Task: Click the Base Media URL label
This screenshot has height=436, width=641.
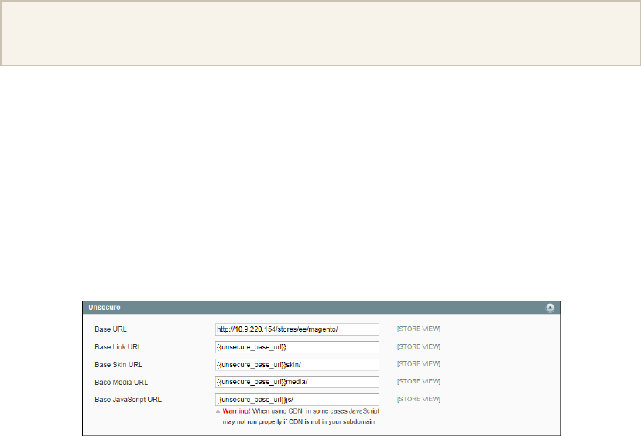Action: pyautogui.click(x=121, y=383)
